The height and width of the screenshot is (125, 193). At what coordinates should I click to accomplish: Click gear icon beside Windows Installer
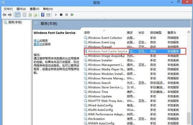[x=86, y=60]
